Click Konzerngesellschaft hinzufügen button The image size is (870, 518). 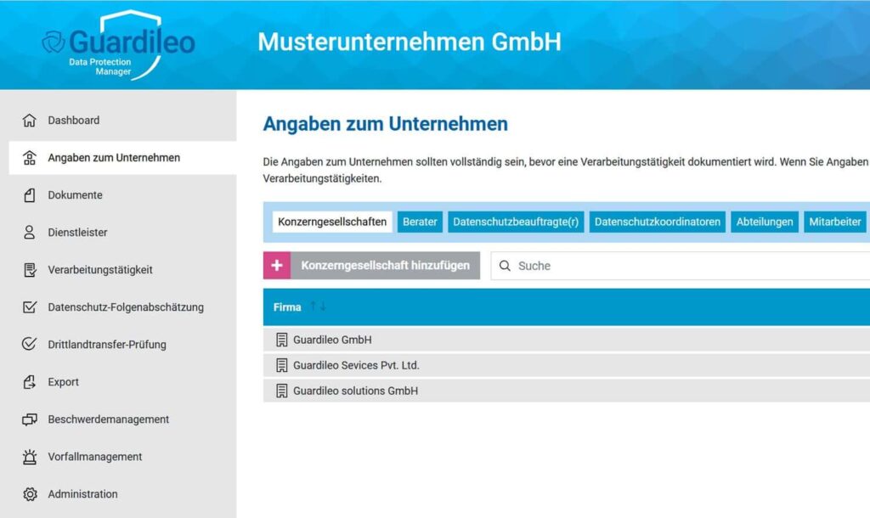click(372, 266)
